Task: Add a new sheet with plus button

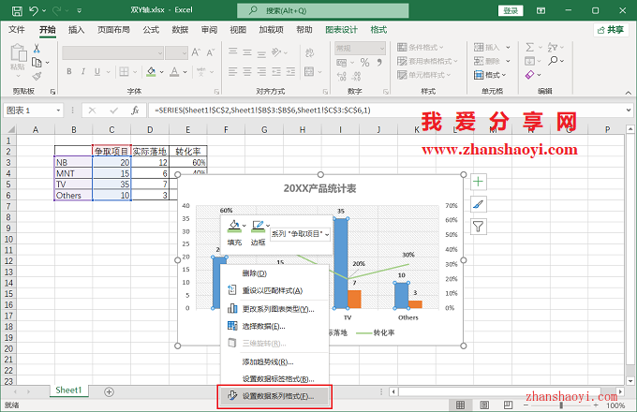Action: click(x=109, y=391)
